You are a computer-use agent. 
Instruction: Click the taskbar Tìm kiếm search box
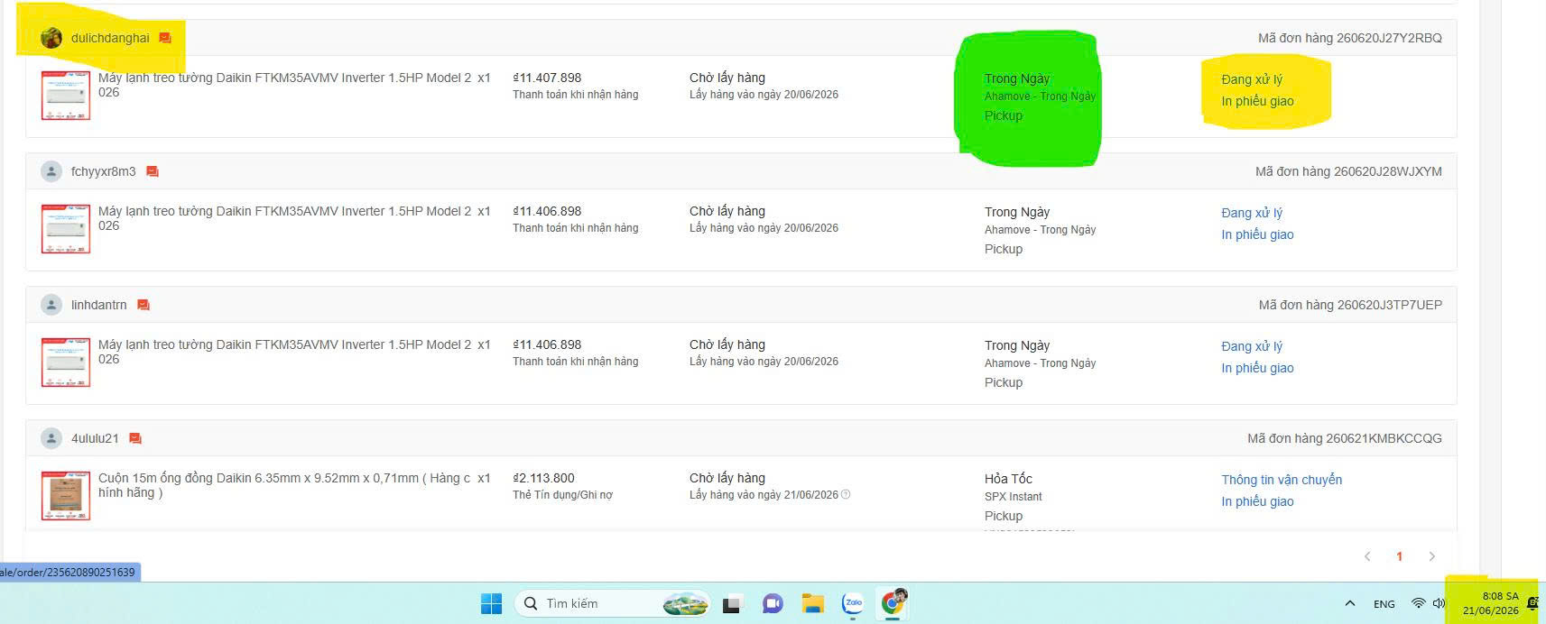[612, 603]
